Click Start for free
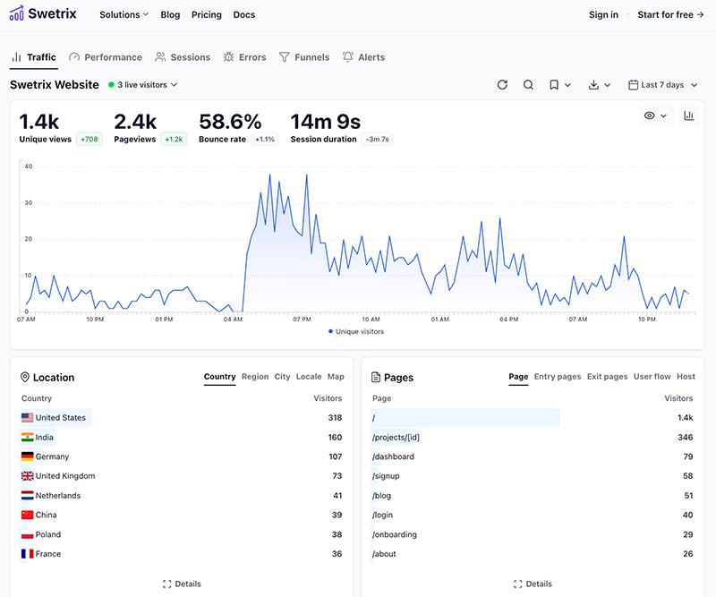 tap(666, 14)
